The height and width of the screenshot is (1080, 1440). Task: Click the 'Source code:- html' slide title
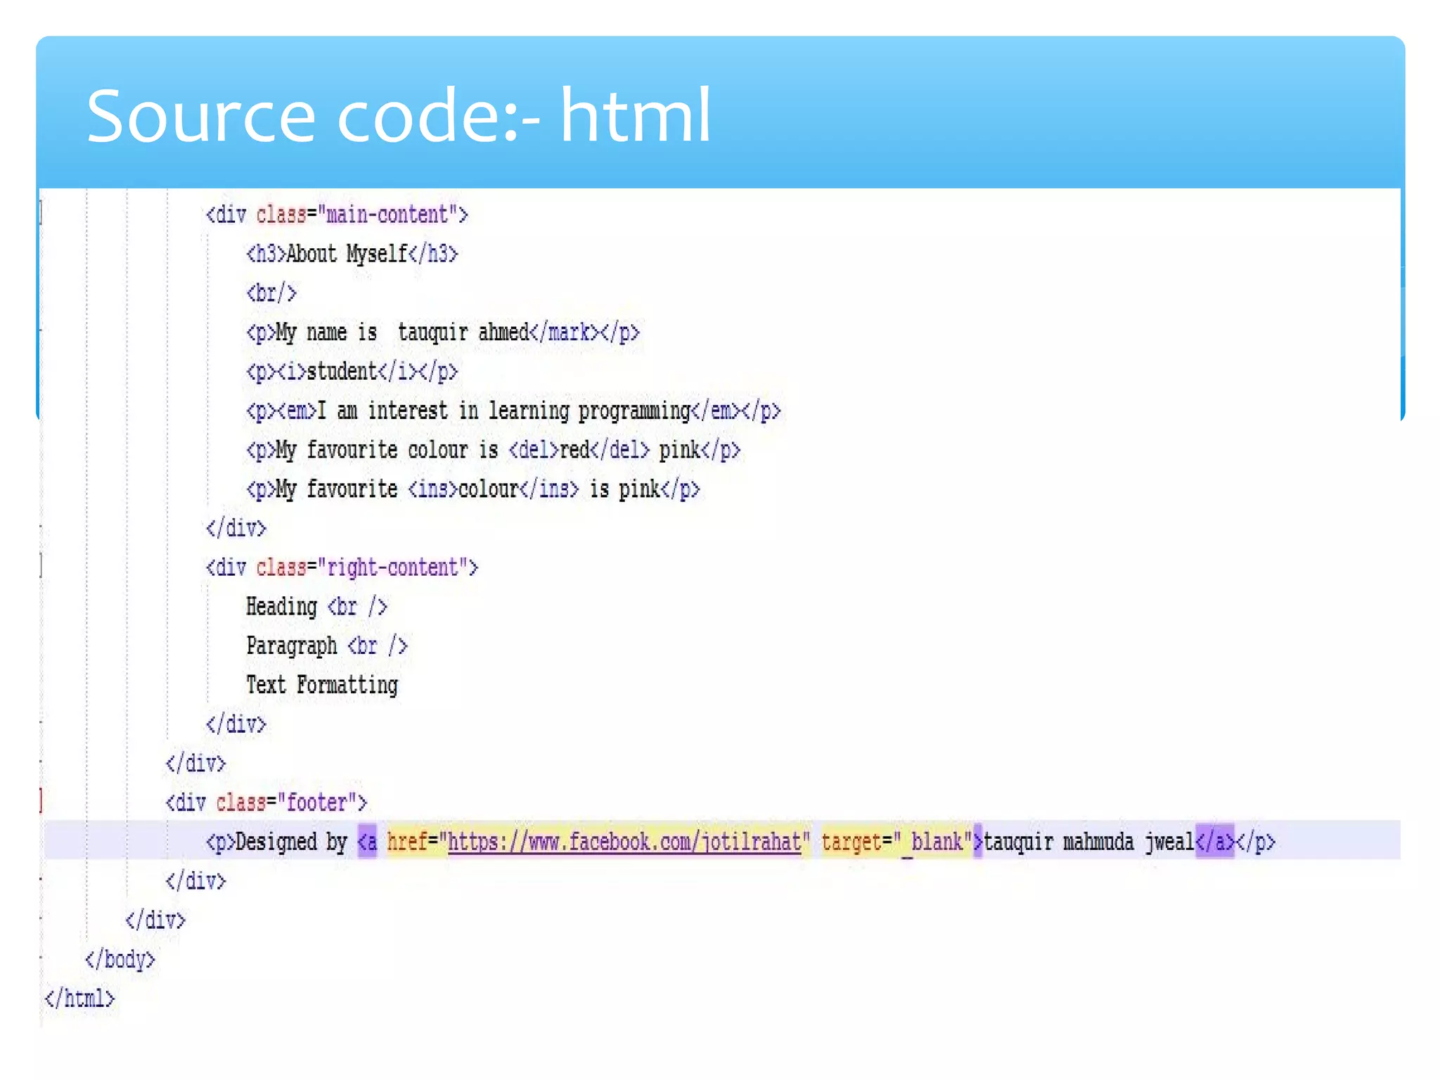coord(398,115)
